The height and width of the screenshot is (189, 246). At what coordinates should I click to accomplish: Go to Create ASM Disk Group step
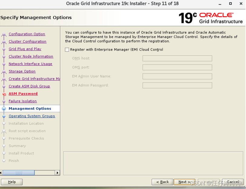(x=29, y=86)
